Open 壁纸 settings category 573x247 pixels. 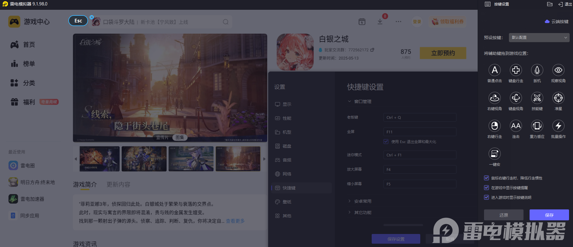point(301,202)
